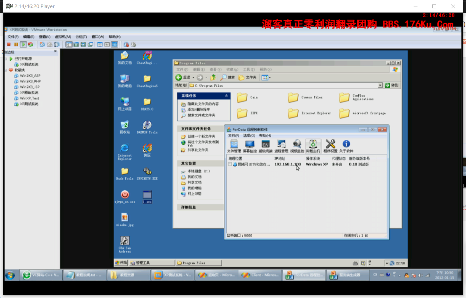466x298 pixels.
Task: Select CheatEngine5 folder on desktop
Action: pyautogui.click(x=147, y=81)
